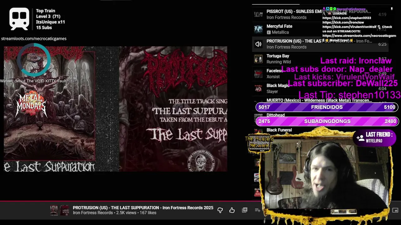Click the Mustard Network logo

coord(259,143)
